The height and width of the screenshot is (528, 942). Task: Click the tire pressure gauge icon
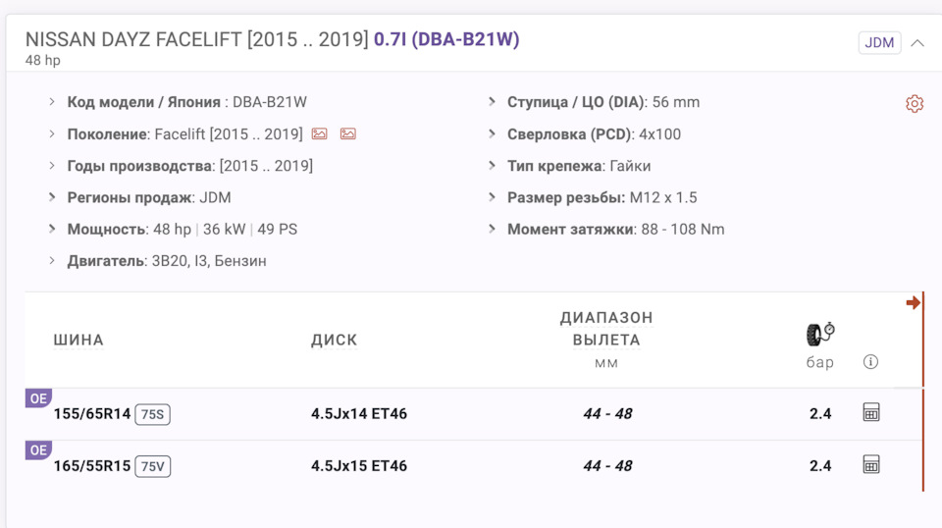pyautogui.click(x=820, y=334)
